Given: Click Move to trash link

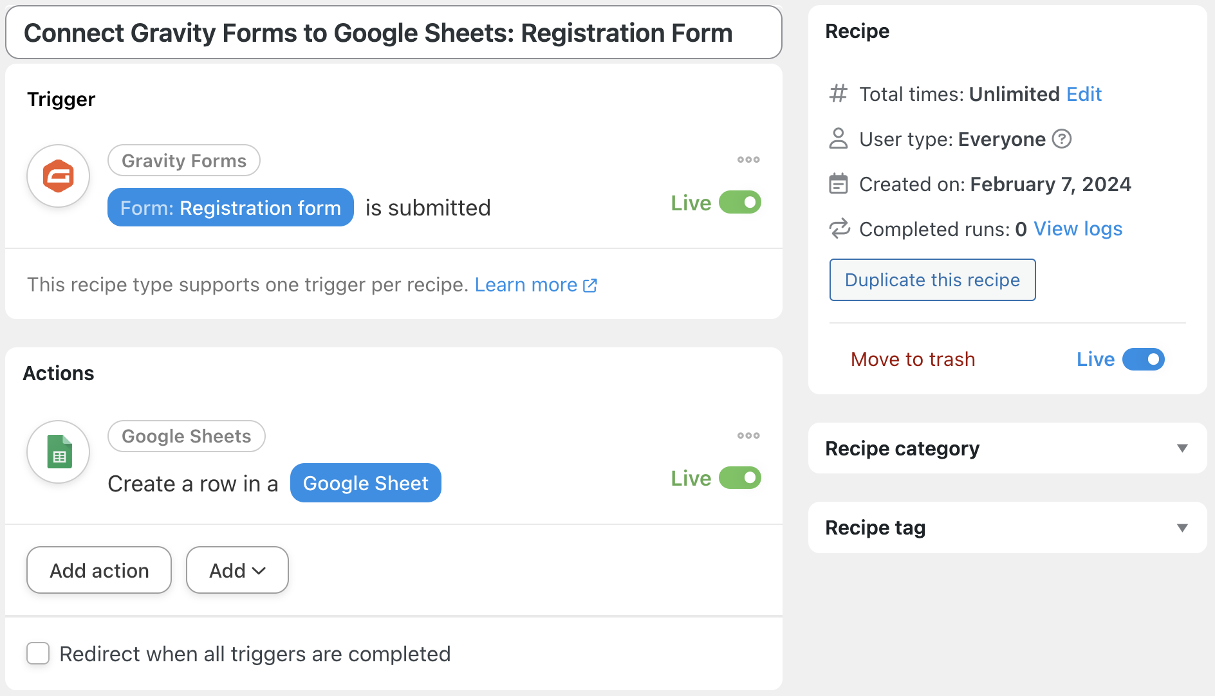Looking at the screenshot, I should 913,360.
